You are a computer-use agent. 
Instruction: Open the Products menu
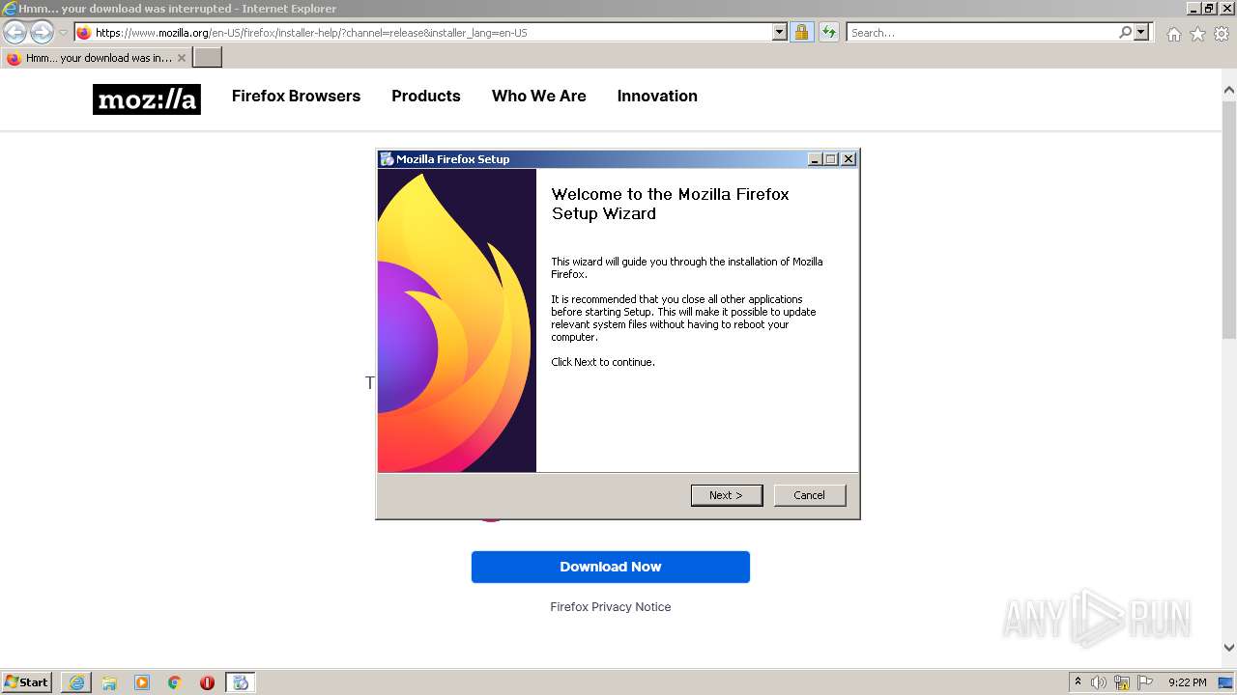click(426, 96)
